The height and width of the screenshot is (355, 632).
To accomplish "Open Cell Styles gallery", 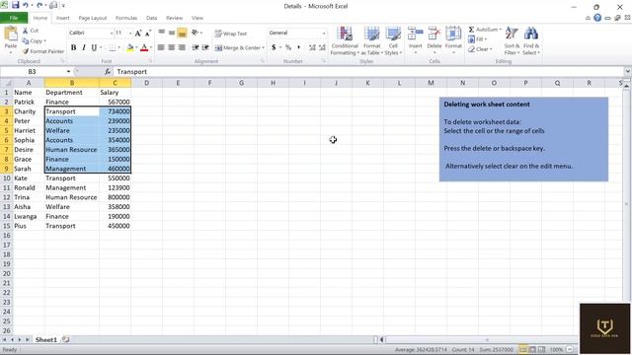I will click(x=393, y=41).
